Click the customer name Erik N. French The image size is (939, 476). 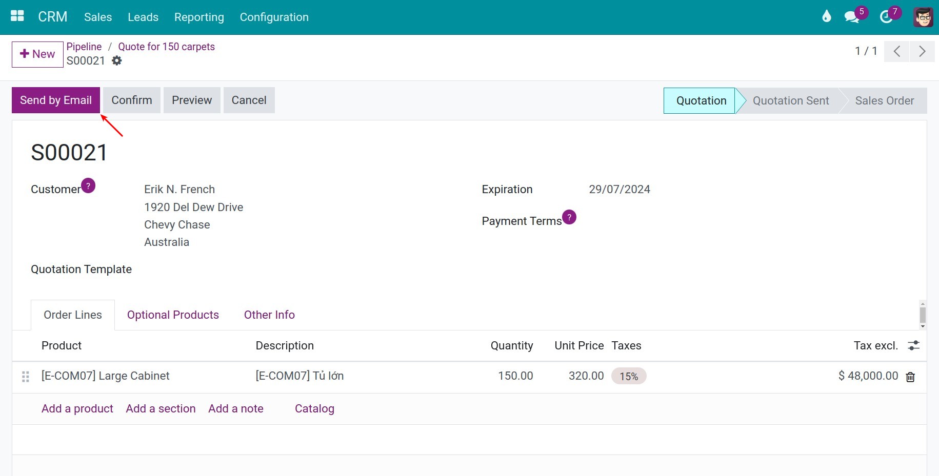coord(179,190)
